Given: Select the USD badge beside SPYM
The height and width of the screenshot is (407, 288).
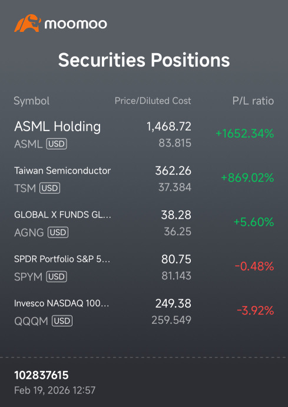Looking at the screenshot, I should [x=57, y=276].
